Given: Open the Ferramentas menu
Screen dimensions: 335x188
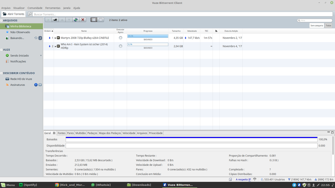Looking at the screenshot, I should pos(53,8).
